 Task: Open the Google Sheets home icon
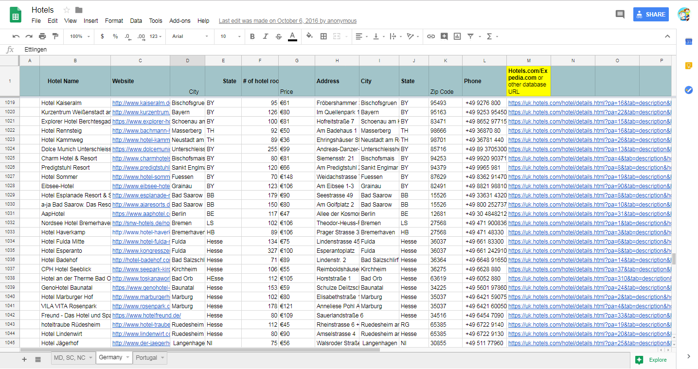click(16, 15)
